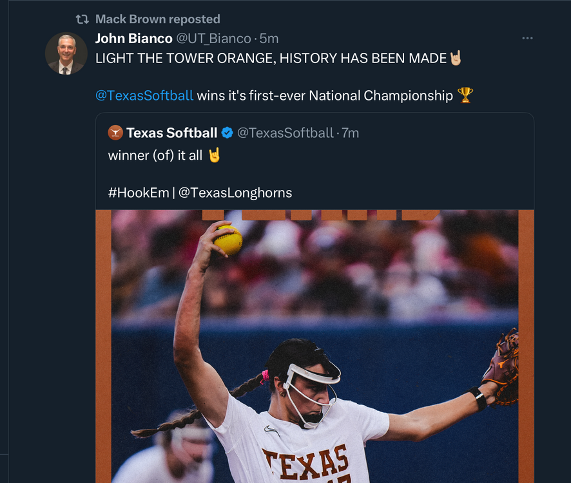
Task: Open John Bianco's display name
Action: tap(133, 39)
